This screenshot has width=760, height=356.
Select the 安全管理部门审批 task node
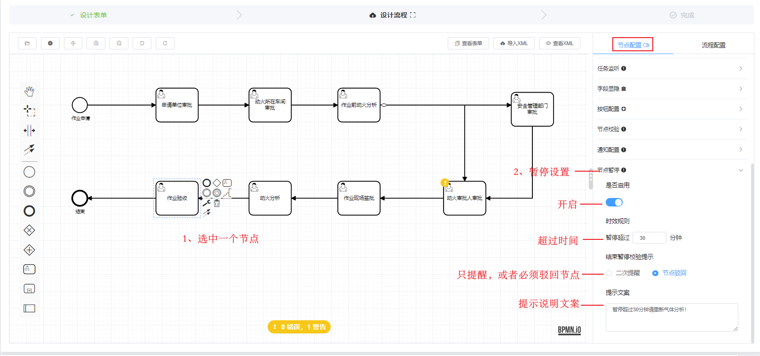[532, 109]
